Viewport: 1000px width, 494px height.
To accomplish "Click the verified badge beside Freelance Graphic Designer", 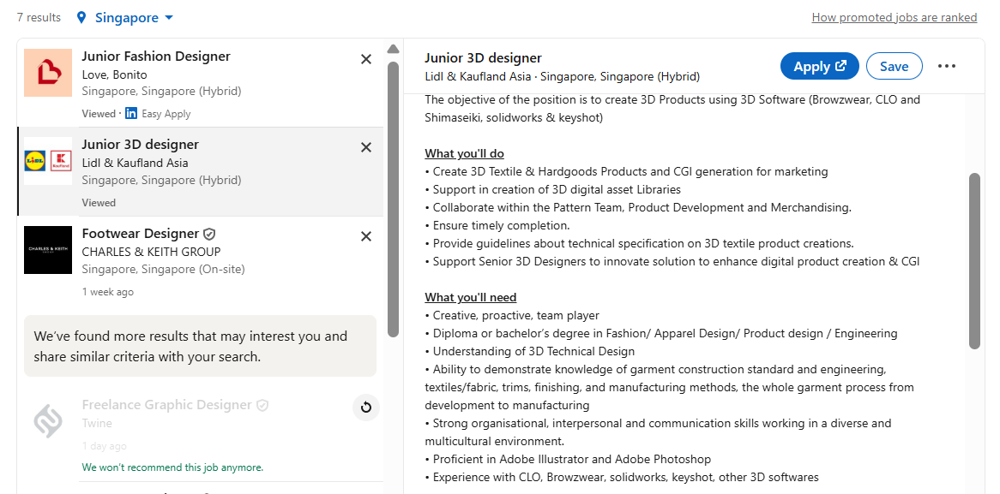I will (263, 404).
